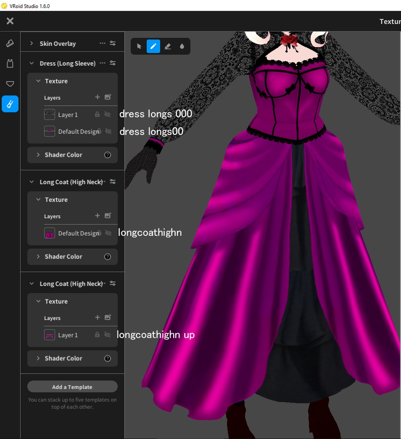Image resolution: width=401 pixels, height=439 pixels.
Task: Open the tops clothing category in the sidebar
Action: [x=9, y=63]
